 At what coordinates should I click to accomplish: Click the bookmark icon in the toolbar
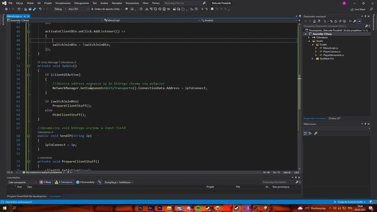(x=212, y=9)
